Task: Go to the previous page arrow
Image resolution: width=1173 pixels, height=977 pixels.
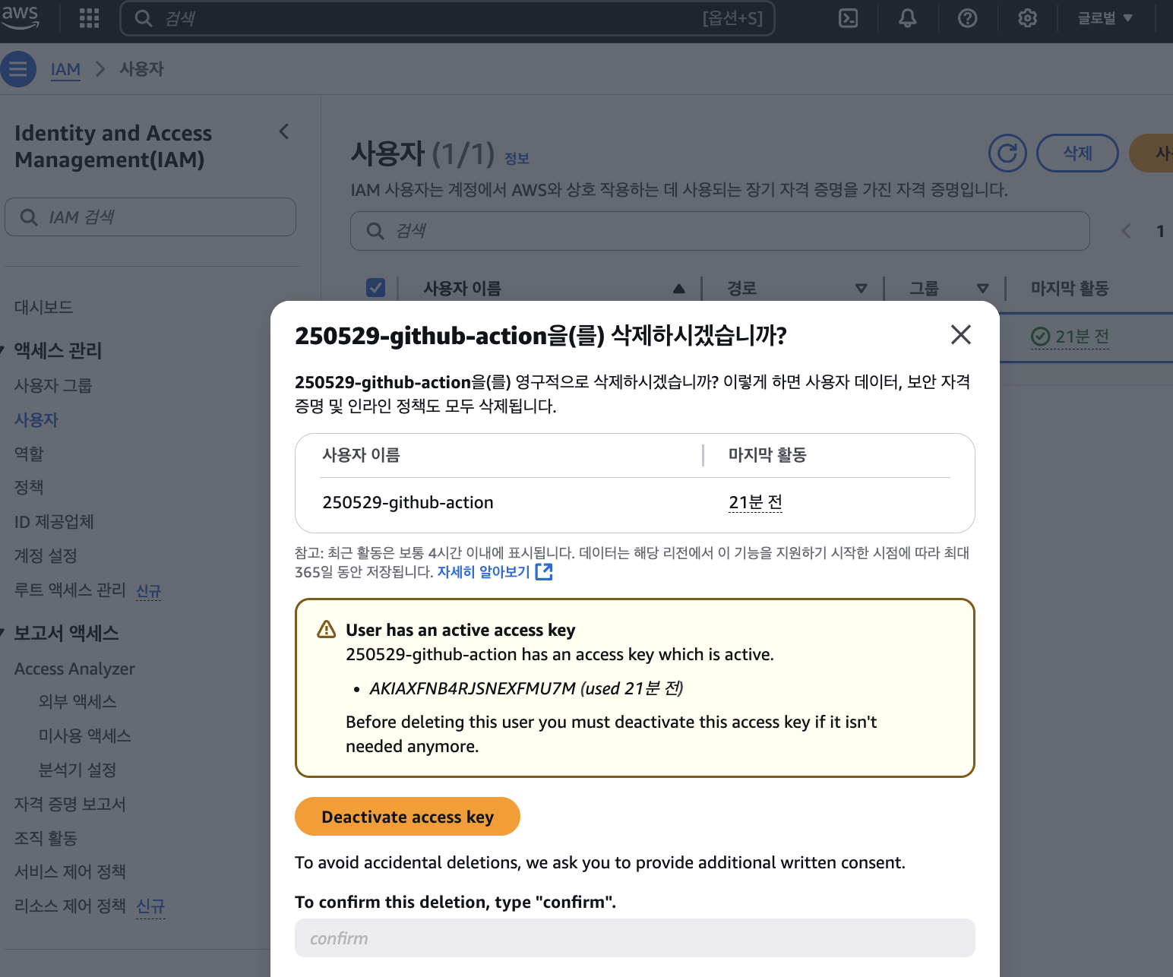Action: pos(1126,231)
